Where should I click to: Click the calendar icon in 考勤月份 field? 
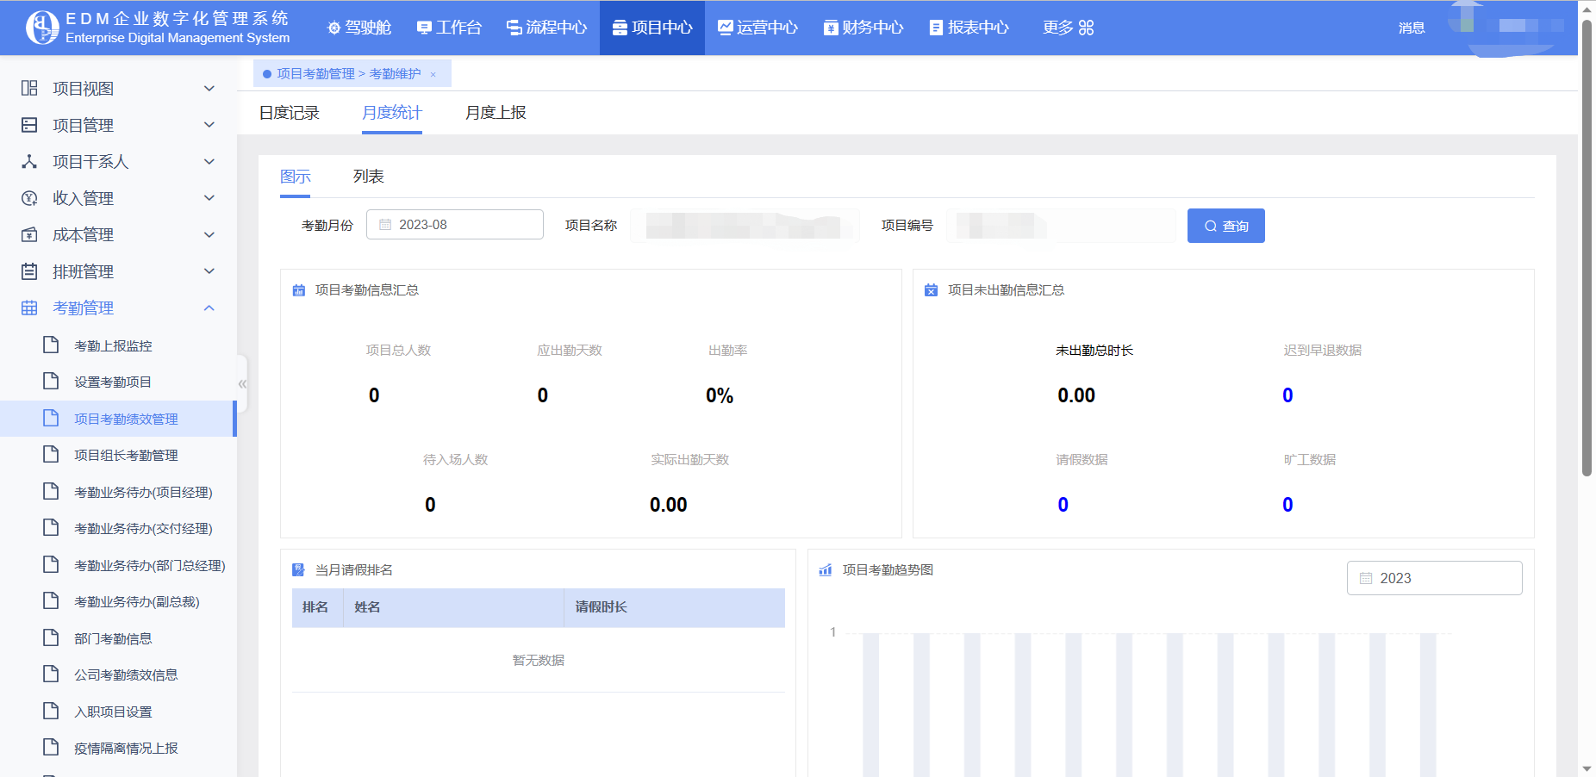(x=385, y=225)
